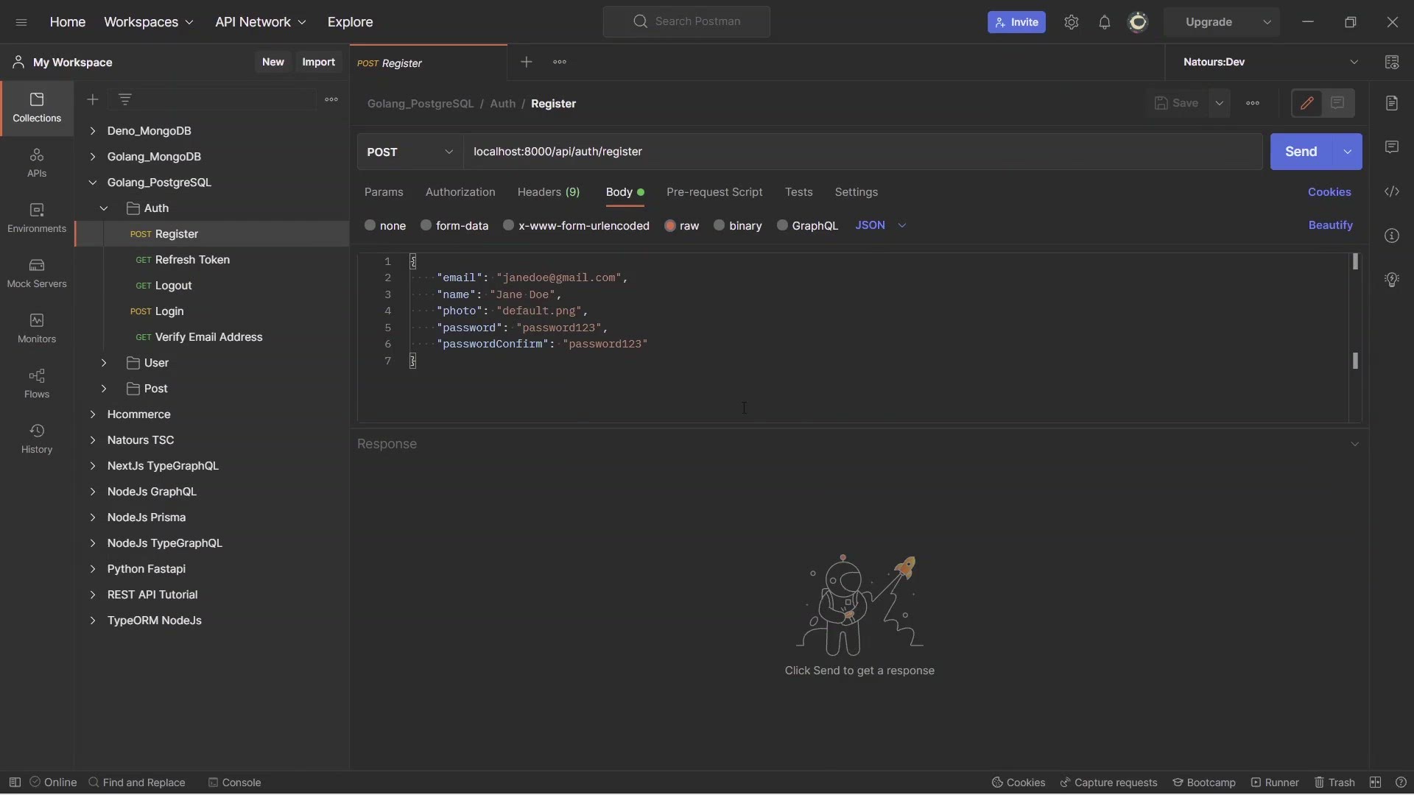Open Comments pane in right sidebar

pyautogui.click(x=1392, y=147)
